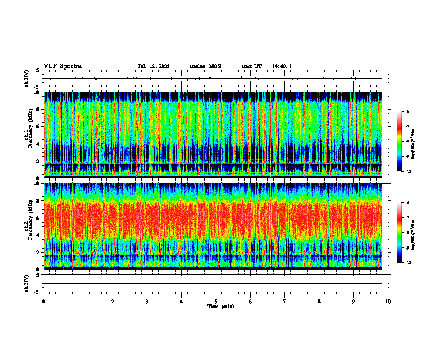The image size is (437, 338).
Task: Click the "6" time axis tick label
Action: (251, 302)
